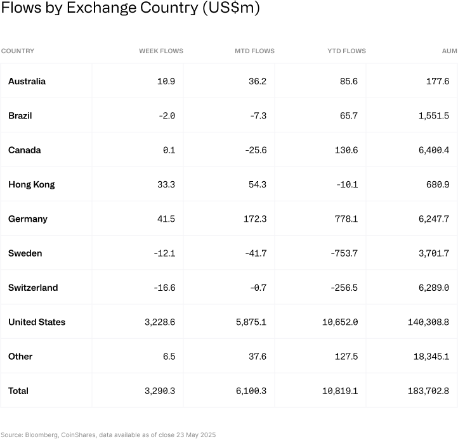Click the Brazil row label

pos(20,115)
